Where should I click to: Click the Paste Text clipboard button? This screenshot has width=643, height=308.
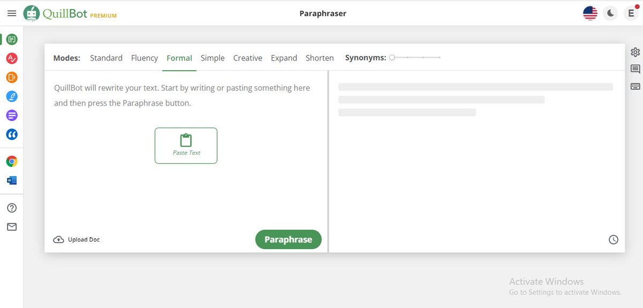click(186, 146)
